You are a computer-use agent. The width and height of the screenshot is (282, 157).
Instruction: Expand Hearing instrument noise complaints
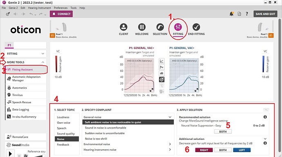(x=170, y=150)
